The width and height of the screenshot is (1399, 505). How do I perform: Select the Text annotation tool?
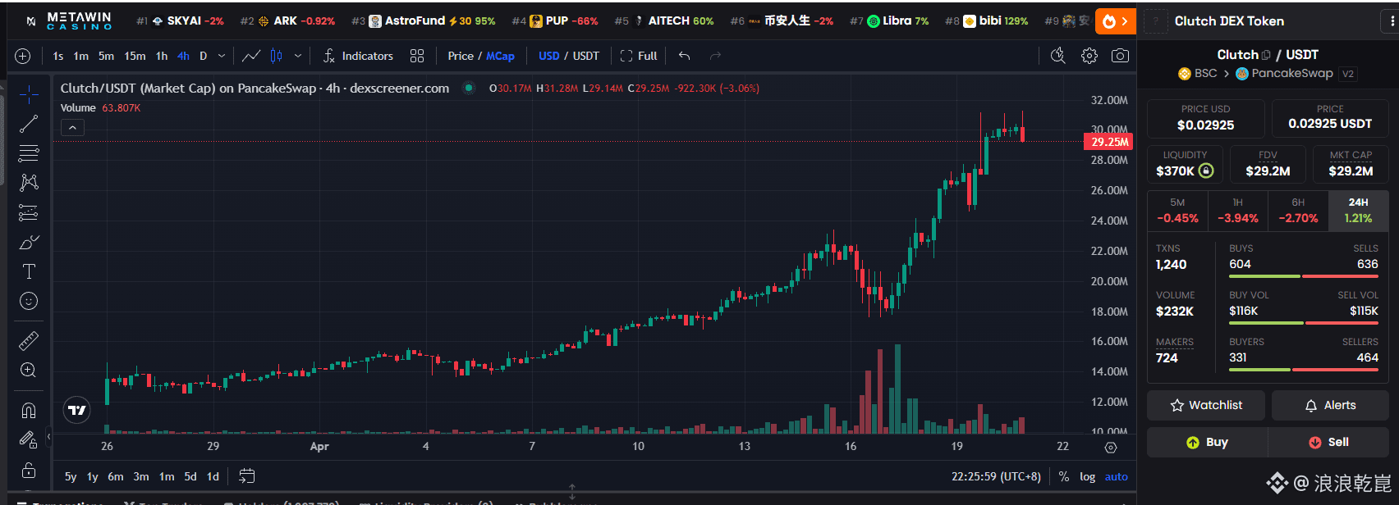pyautogui.click(x=29, y=271)
